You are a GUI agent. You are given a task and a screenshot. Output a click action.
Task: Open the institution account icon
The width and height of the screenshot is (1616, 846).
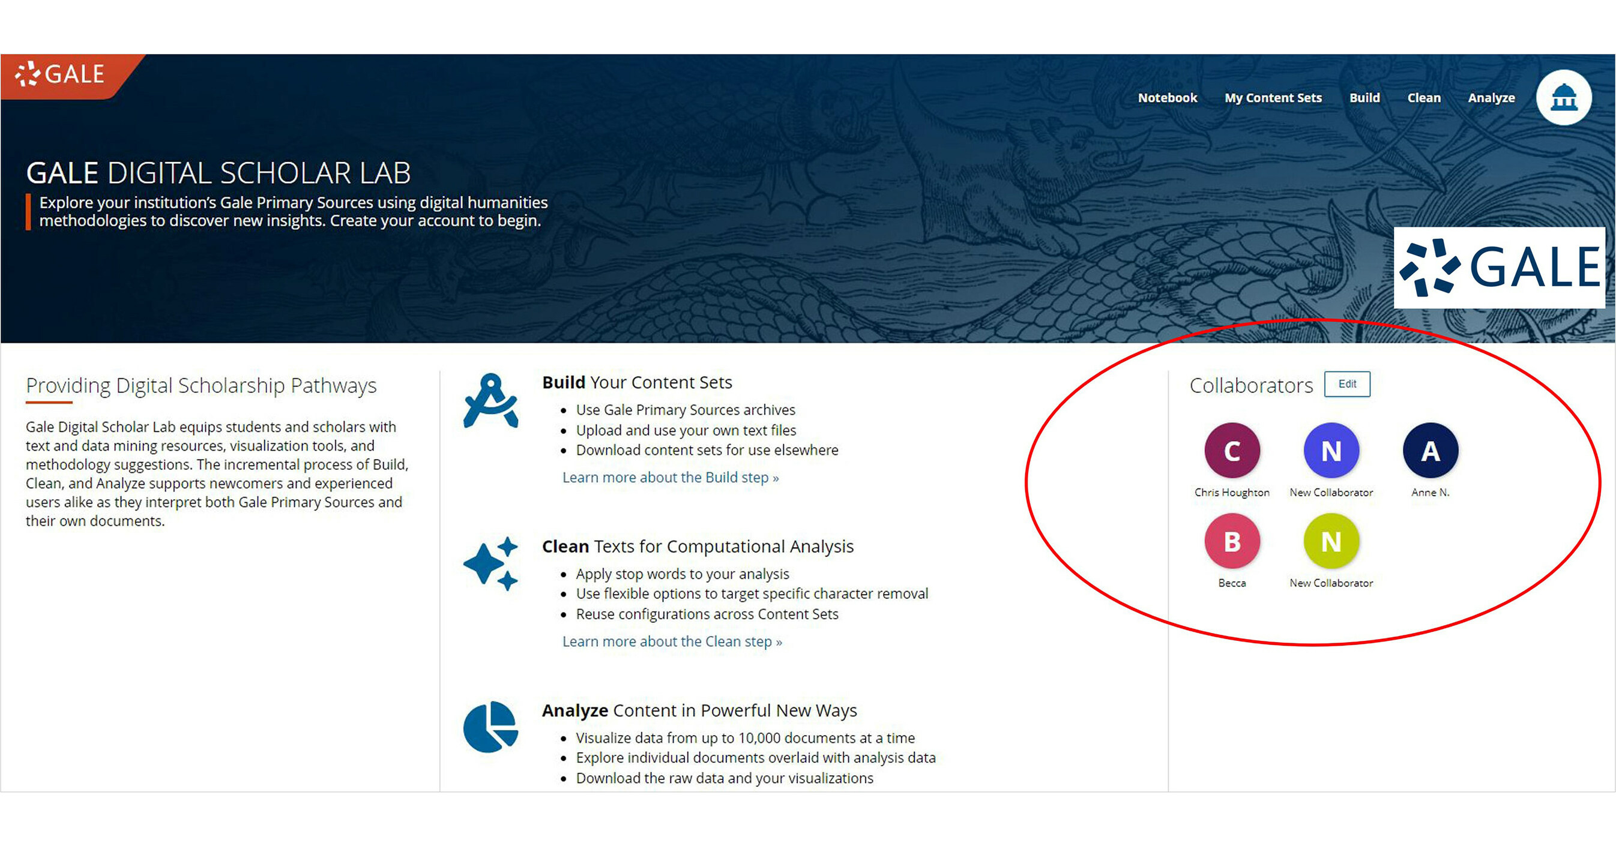pyautogui.click(x=1563, y=97)
